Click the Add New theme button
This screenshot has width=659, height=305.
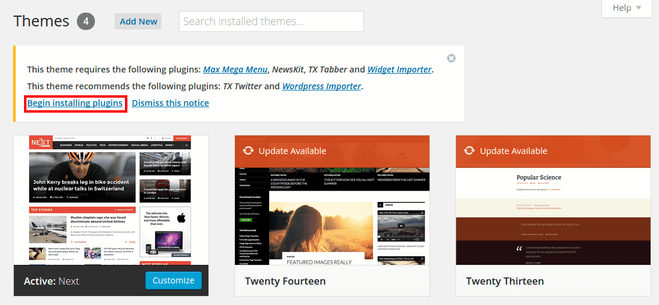click(x=138, y=22)
